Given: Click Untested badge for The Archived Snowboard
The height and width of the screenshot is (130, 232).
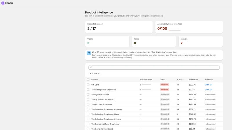Looking at the screenshot, I should [x=165, y=104].
